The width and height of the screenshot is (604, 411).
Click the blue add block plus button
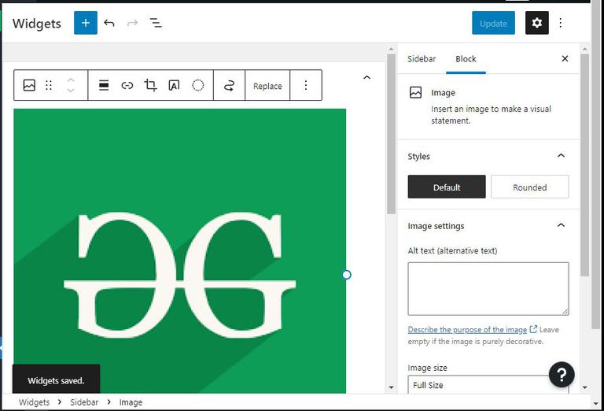86,23
